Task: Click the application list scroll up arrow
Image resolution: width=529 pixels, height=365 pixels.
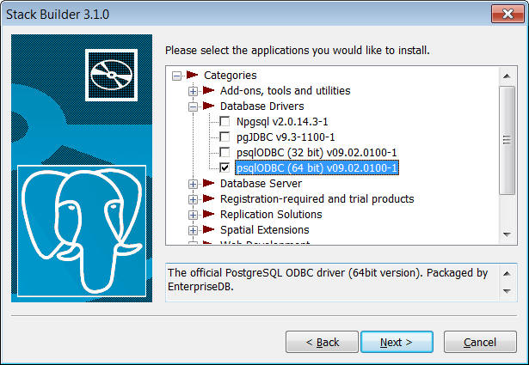Action: (x=507, y=76)
